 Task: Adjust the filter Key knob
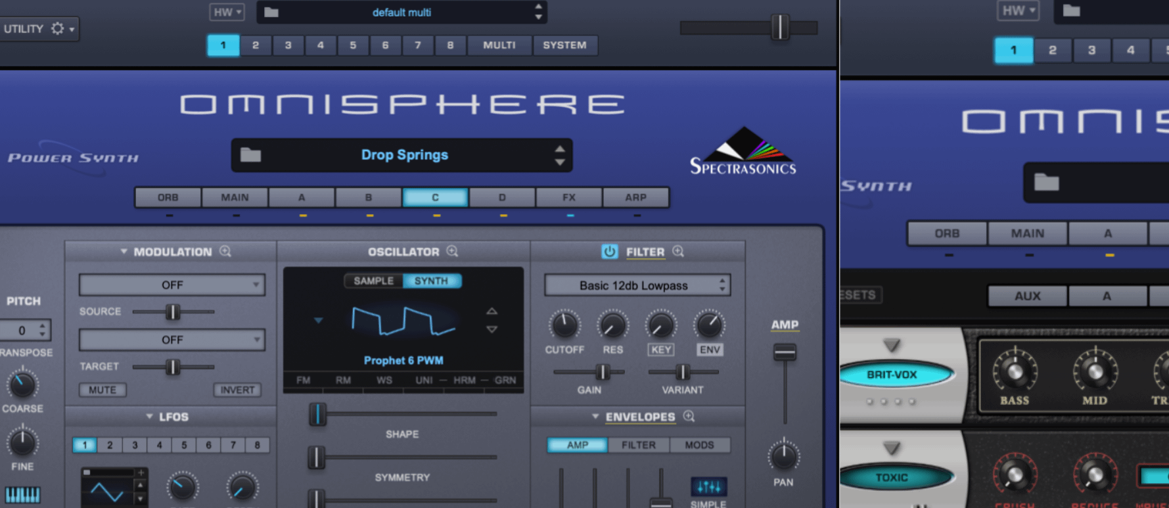click(x=660, y=325)
